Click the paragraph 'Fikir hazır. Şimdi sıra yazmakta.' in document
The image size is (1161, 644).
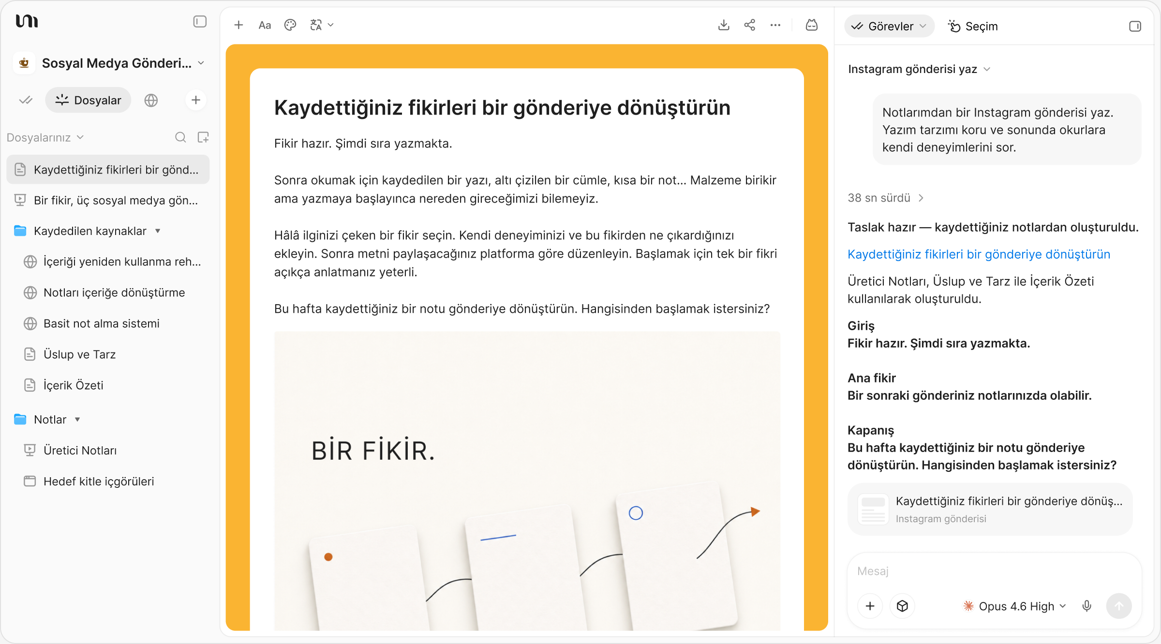[x=363, y=144]
